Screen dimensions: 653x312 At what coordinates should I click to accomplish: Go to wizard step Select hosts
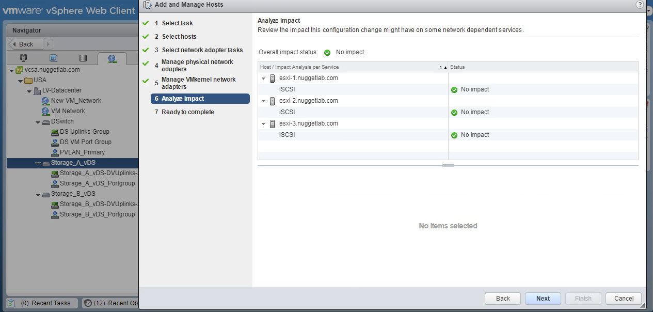click(x=179, y=37)
